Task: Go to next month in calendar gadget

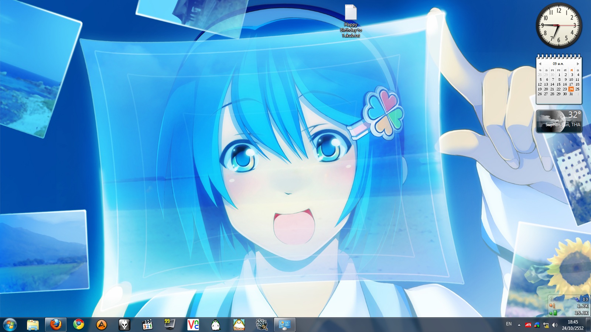Action: (x=578, y=64)
